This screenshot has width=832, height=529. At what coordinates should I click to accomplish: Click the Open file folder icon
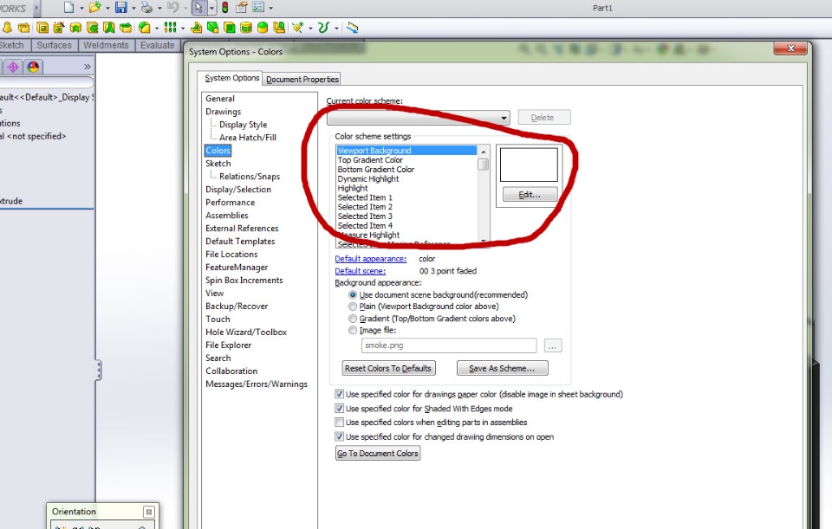click(95, 8)
